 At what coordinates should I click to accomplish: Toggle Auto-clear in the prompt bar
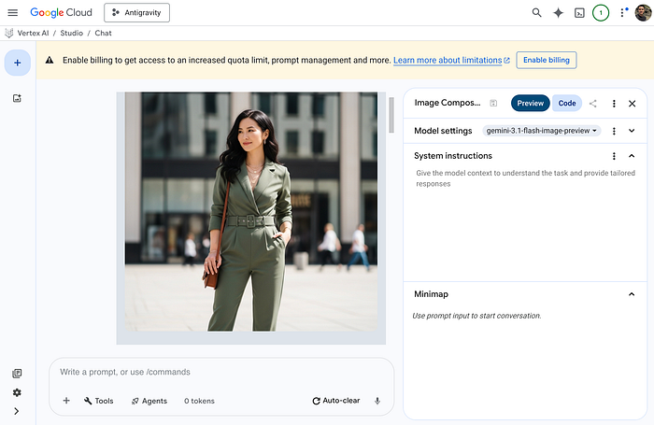coord(335,401)
